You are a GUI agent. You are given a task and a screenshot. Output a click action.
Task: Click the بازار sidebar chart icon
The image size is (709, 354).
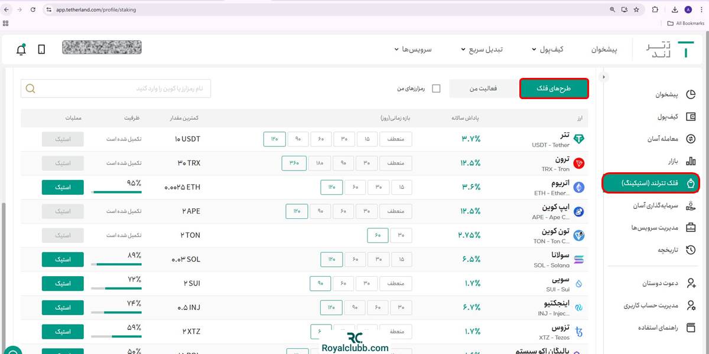pyautogui.click(x=691, y=161)
